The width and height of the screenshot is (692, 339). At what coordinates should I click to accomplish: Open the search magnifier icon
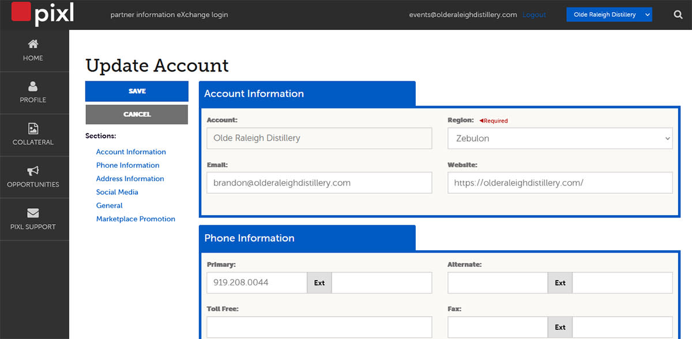tap(678, 15)
